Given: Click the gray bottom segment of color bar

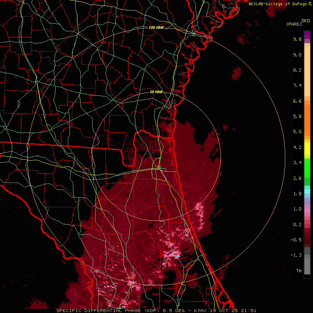Looking at the screenshot, I should click(307, 267).
